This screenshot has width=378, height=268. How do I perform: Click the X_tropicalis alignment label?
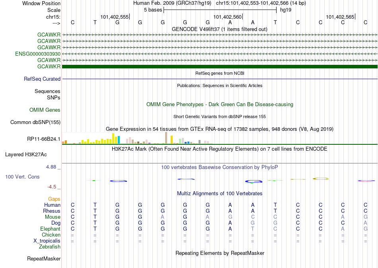tap(47, 241)
